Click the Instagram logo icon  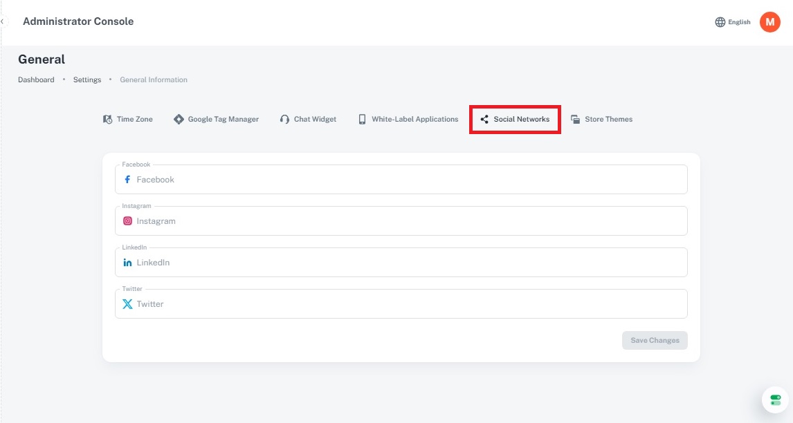point(127,221)
